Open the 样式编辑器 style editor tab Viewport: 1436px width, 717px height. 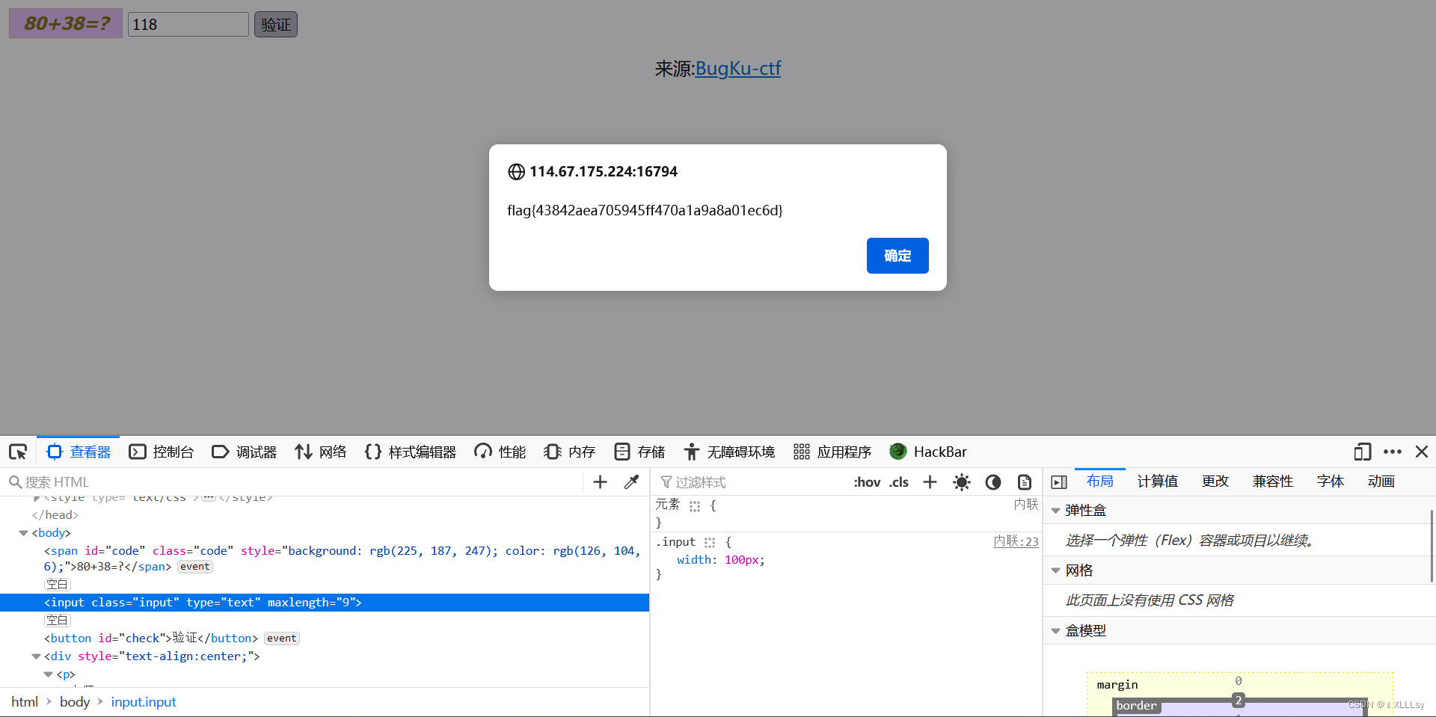[411, 452]
